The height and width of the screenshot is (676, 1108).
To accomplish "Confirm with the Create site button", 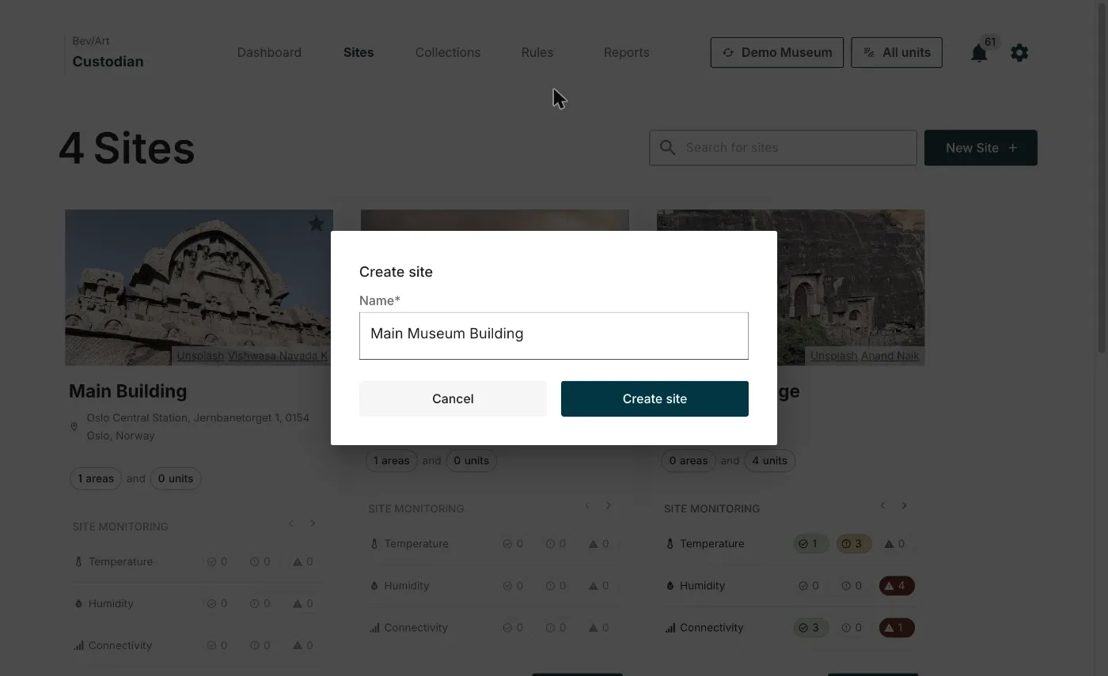I will tap(655, 399).
